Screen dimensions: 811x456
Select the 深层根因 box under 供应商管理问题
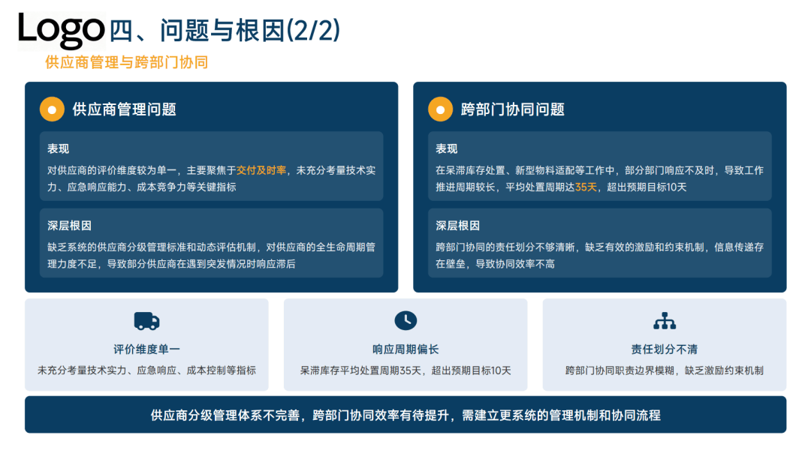[x=211, y=243]
